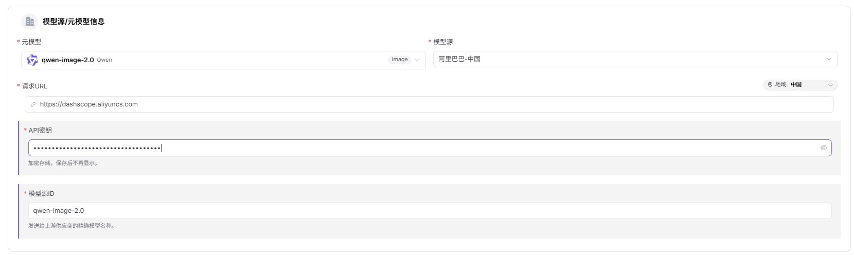
Task: Click the 模型源ID field label
Action: [x=41, y=194]
